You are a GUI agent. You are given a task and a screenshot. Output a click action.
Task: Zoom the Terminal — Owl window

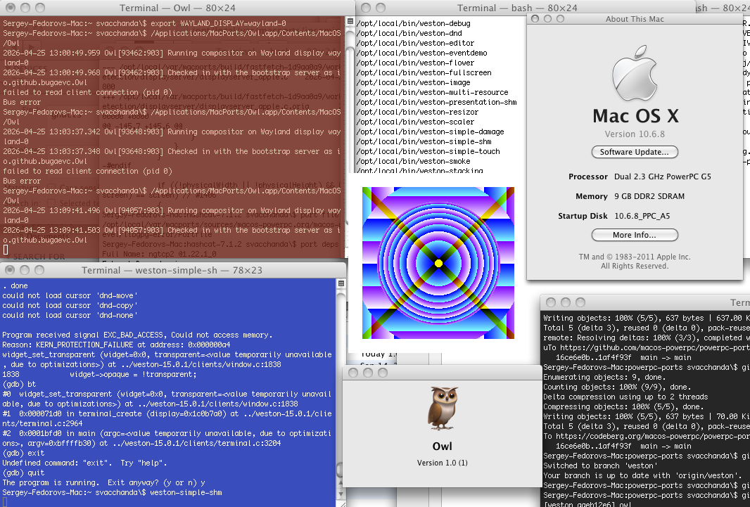click(x=40, y=8)
